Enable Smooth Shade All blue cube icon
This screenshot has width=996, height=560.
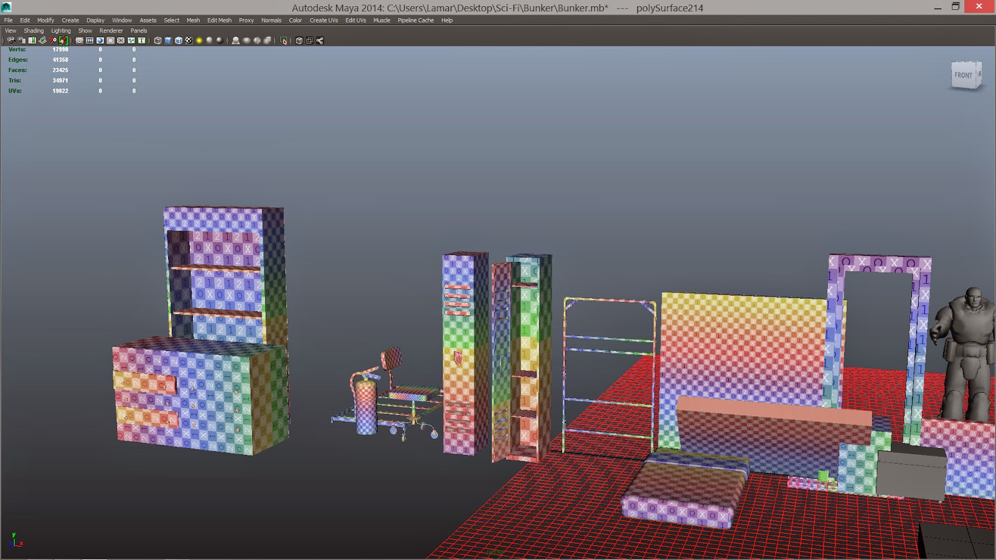168,40
